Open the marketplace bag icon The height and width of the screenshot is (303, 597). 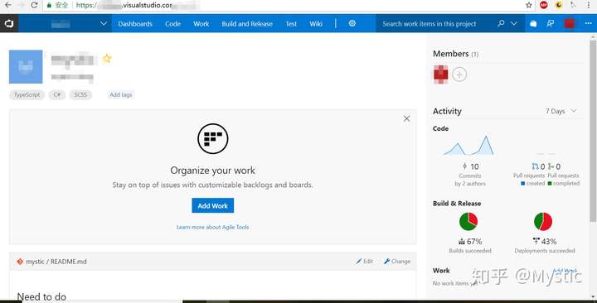click(533, 23)
